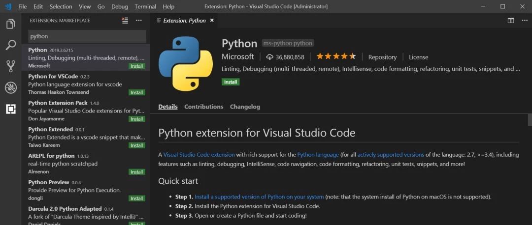Install AREPL for python extension
Viewport: 532px width, 225px height.
click(137, 172)
